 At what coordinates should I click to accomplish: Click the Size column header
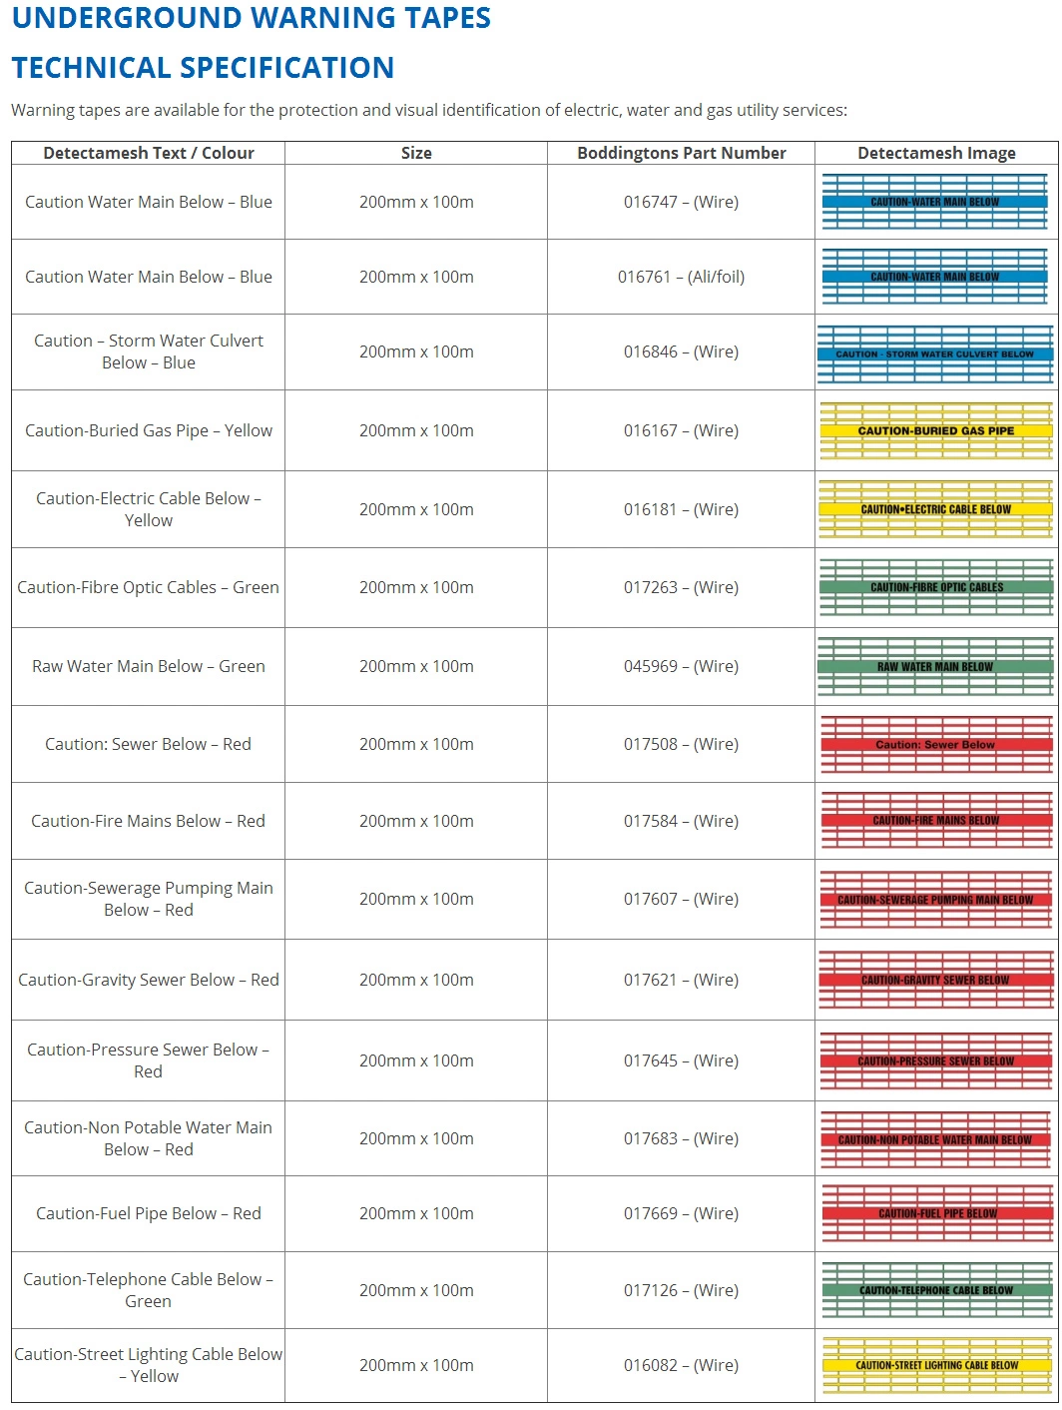(x=416, y=153)
